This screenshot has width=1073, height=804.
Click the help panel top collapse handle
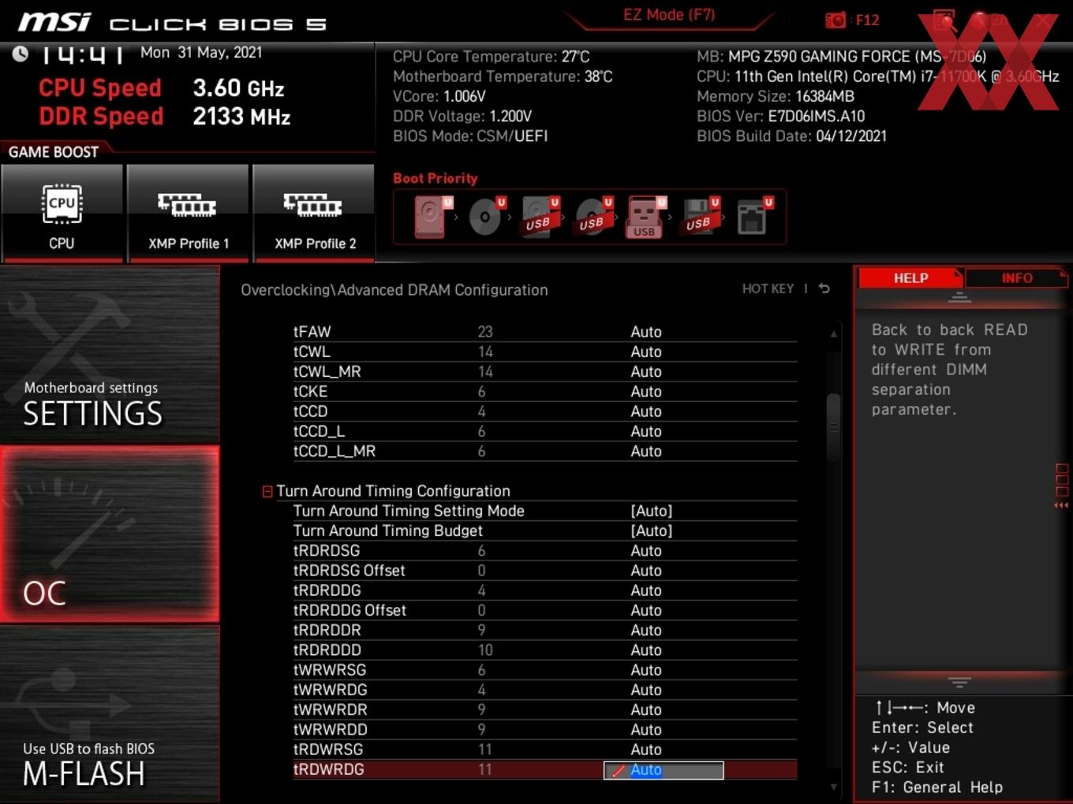(959, 297)
